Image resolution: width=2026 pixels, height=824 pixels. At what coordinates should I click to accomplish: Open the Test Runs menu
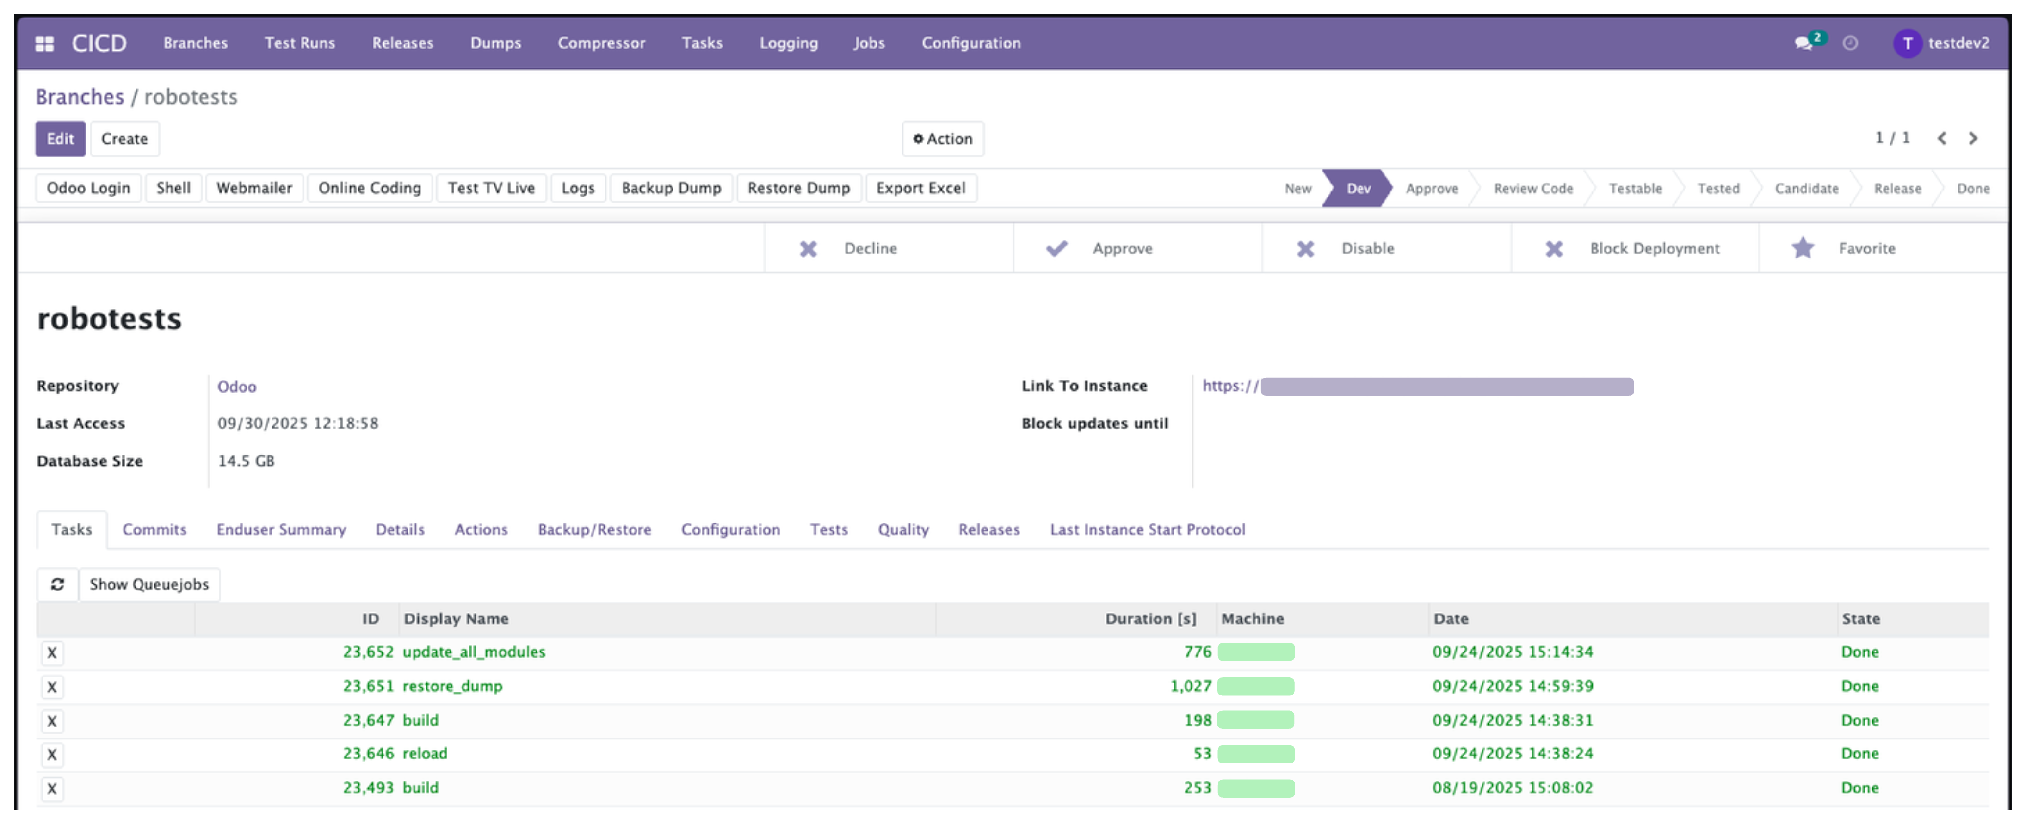pyautogui.click(x=300, y=43)
